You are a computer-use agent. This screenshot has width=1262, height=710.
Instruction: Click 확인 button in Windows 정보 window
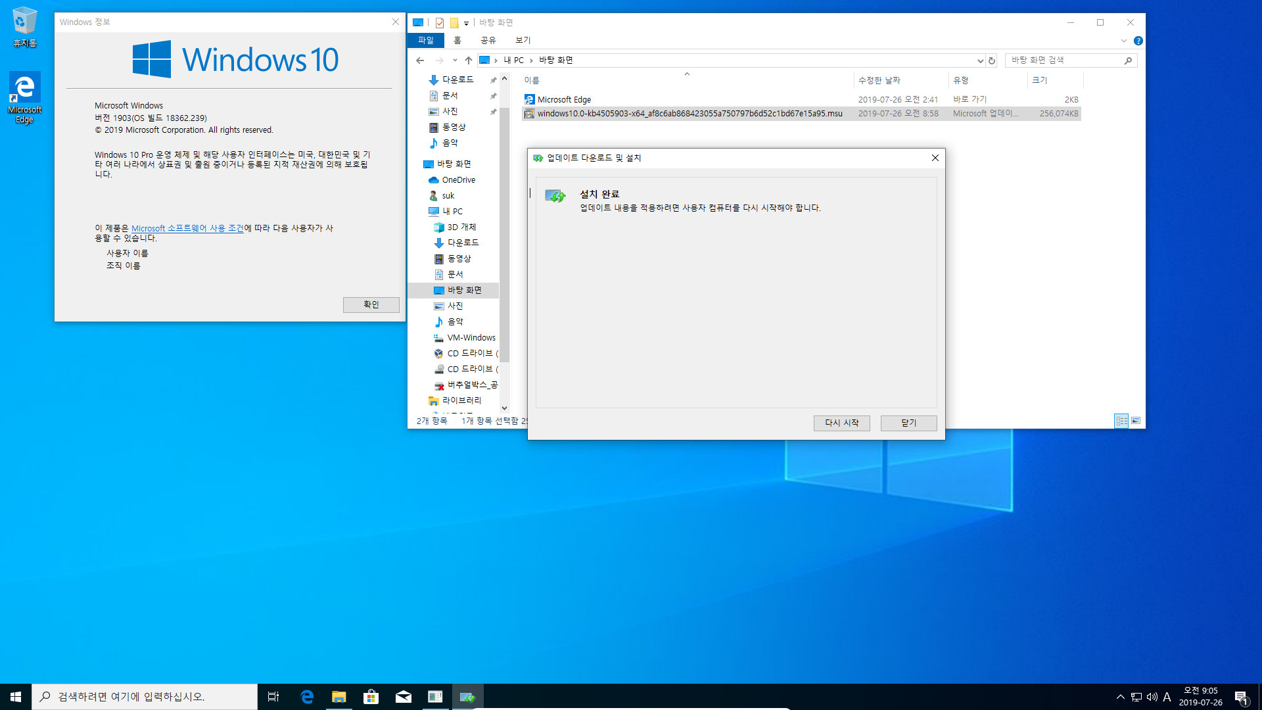click(x=371, y=304)
